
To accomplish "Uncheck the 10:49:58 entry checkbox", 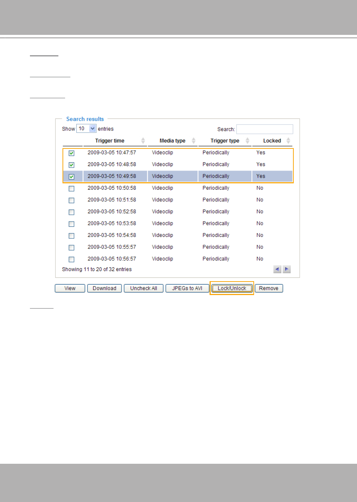I will click(71, 177).
